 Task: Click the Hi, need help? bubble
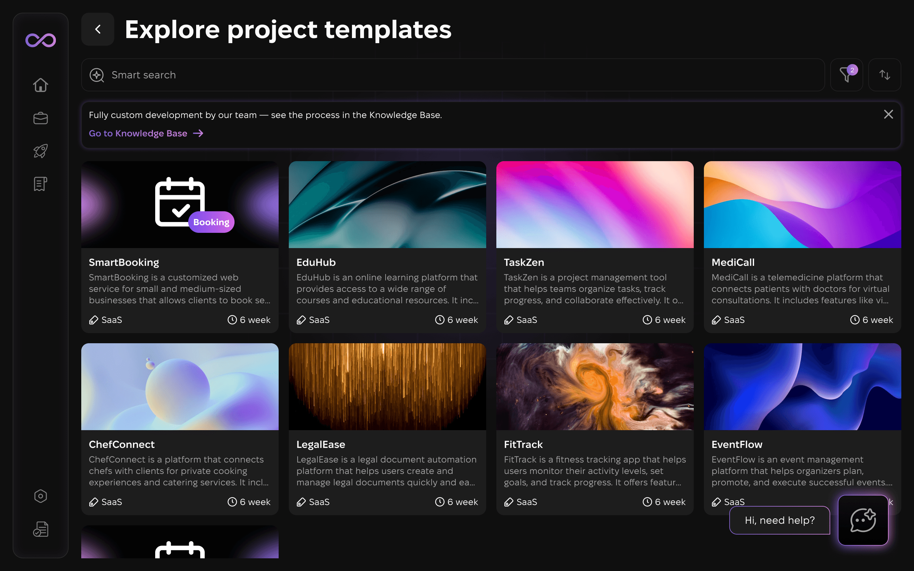[x=779, y=520]
